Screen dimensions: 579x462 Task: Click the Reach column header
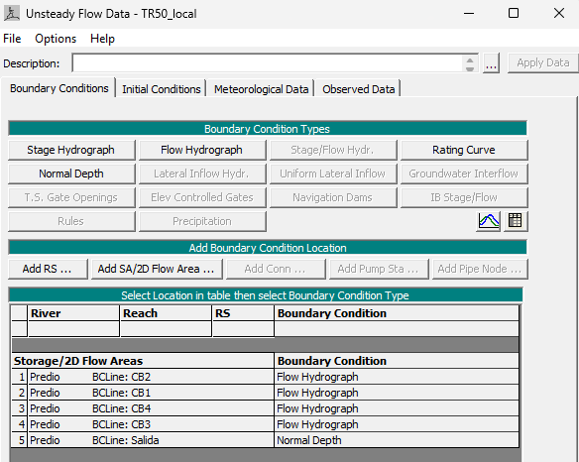point(166,313)
